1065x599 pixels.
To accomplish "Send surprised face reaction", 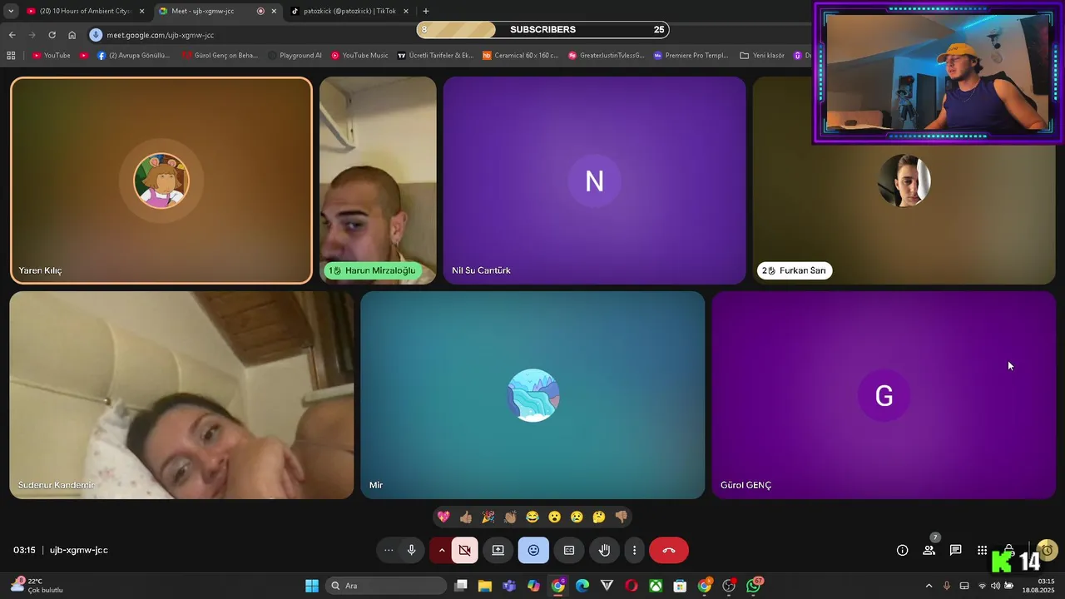I will click(555, 517).
